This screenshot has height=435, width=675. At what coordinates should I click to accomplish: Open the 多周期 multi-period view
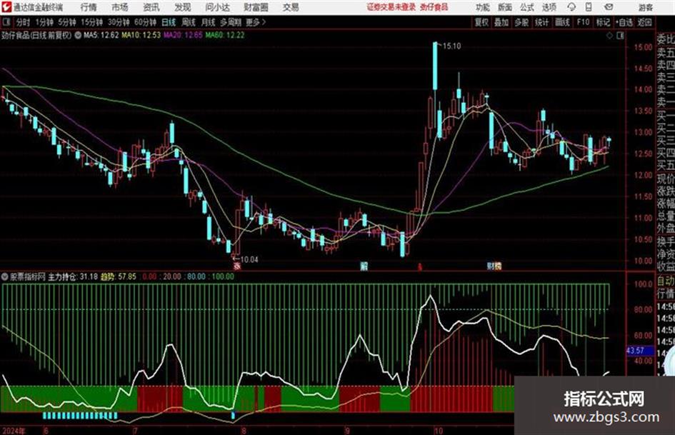click(231, 22)
